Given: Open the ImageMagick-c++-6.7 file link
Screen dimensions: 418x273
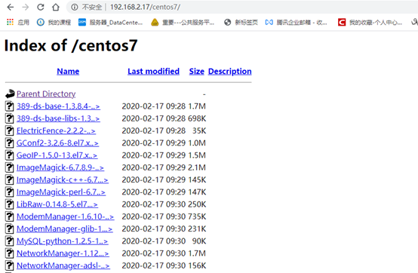Looking at the screenshot, I should 63,179.
